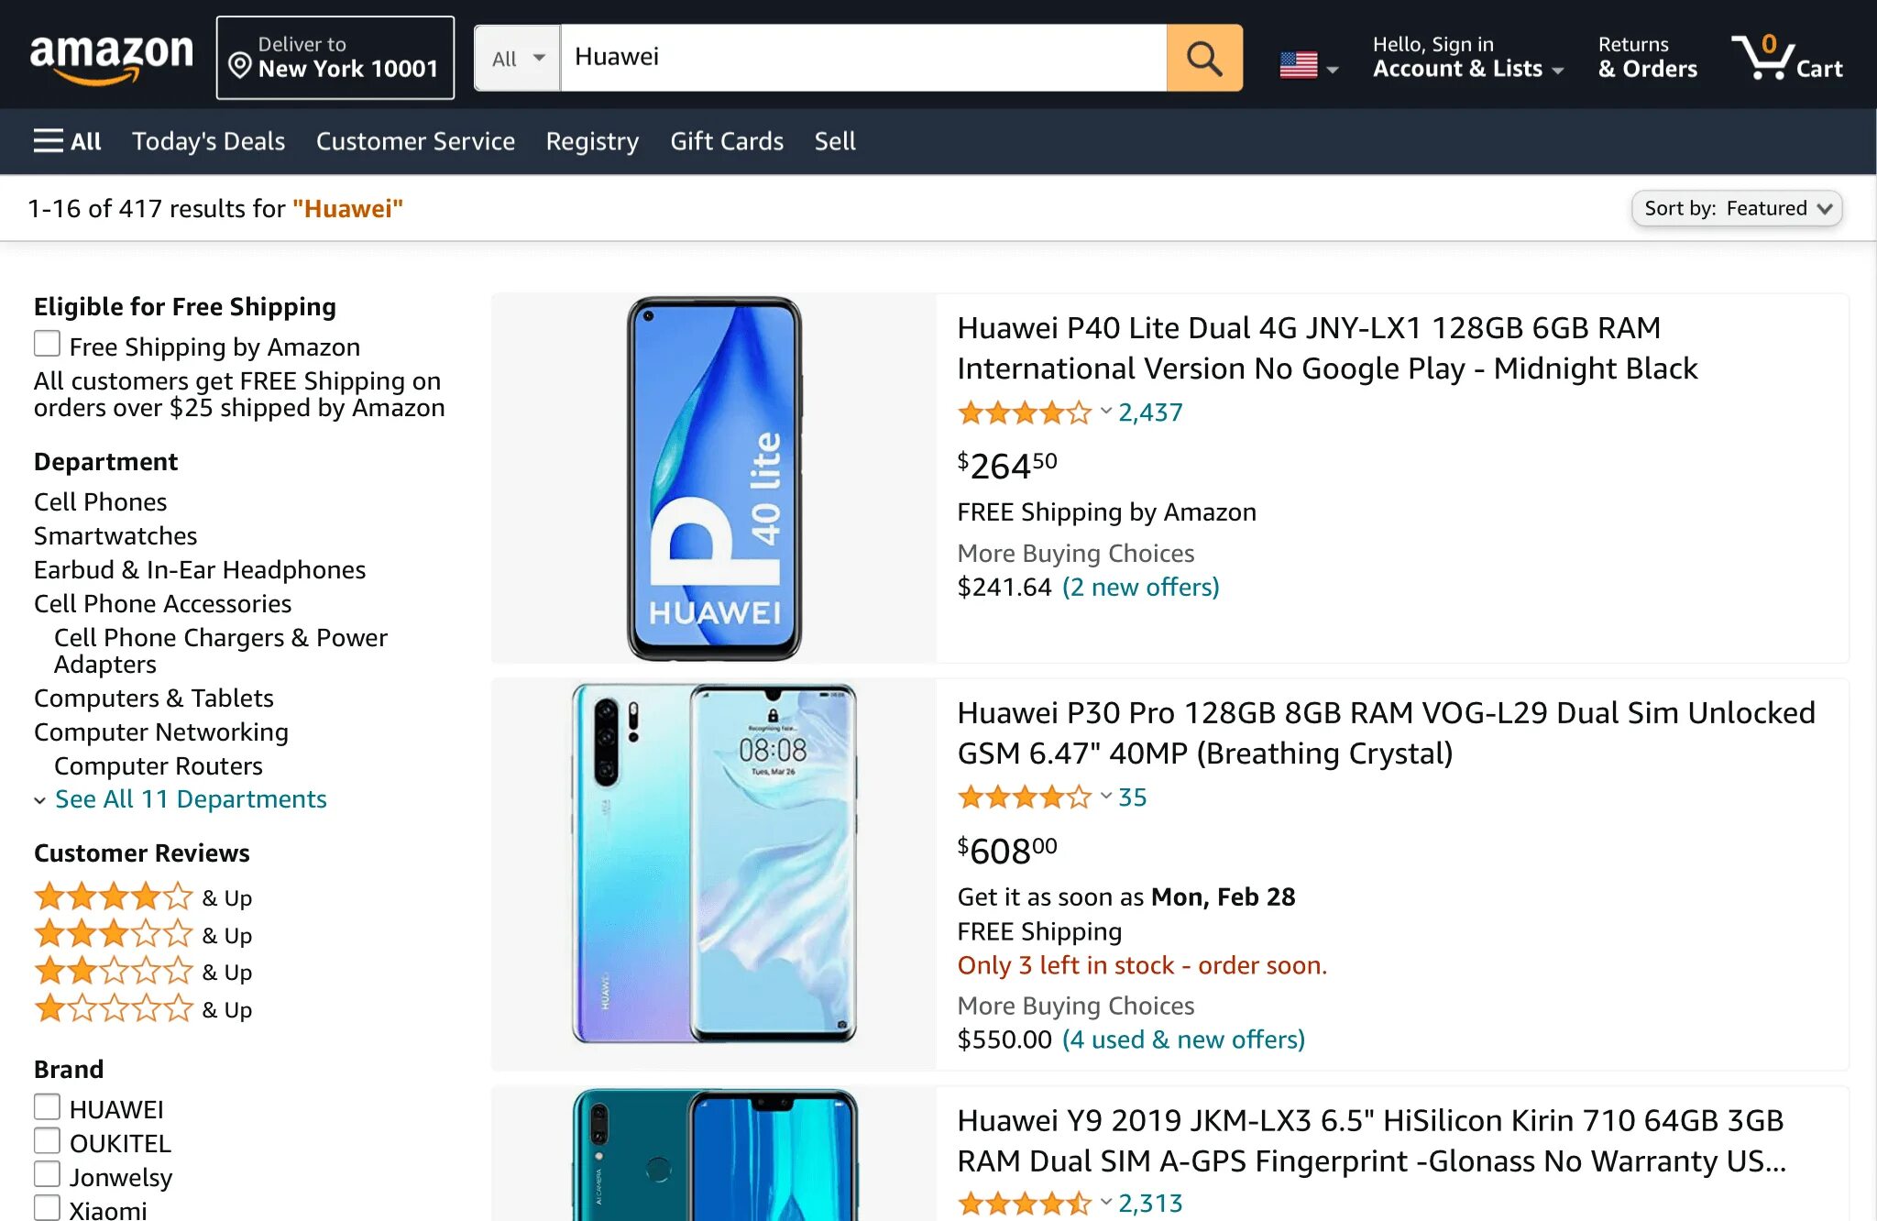The image size is (1877, 1221).
Task: Open Today's Deals menu item
Action: (x=208, y=139)
